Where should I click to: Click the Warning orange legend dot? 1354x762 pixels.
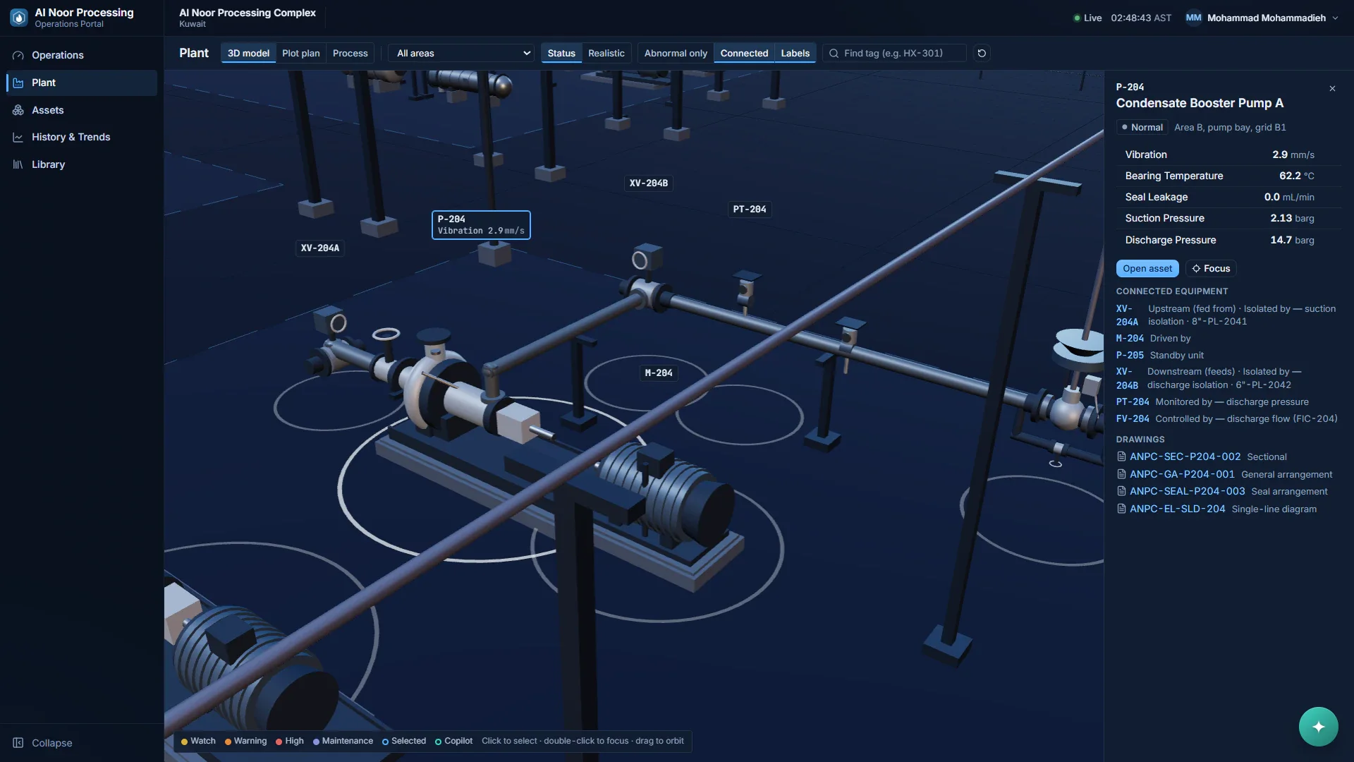pos(228,742)
